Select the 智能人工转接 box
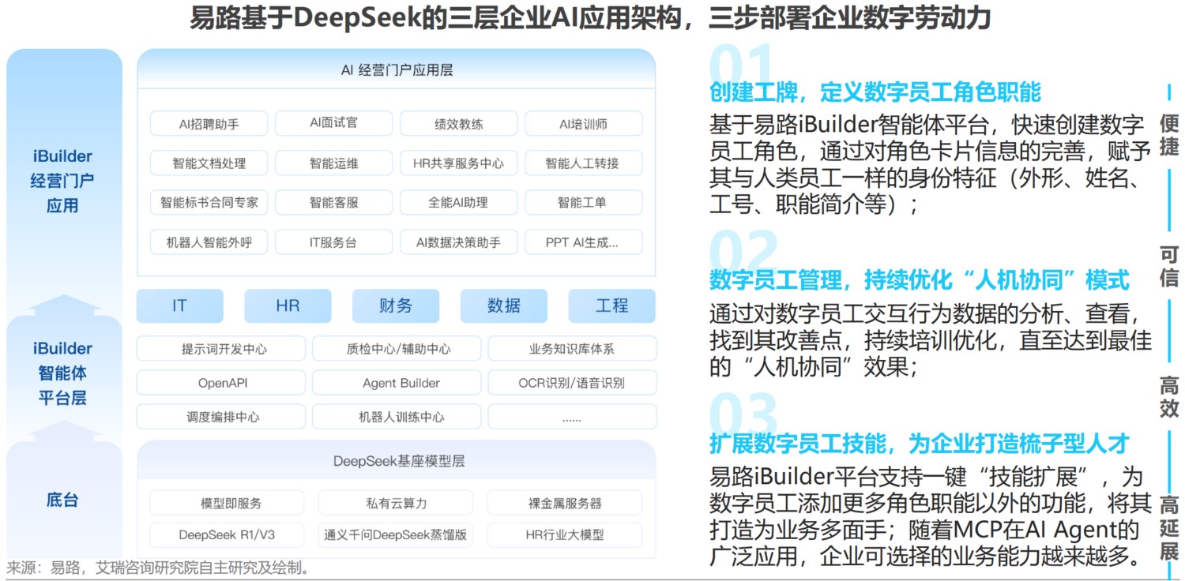 coord(583,163)
